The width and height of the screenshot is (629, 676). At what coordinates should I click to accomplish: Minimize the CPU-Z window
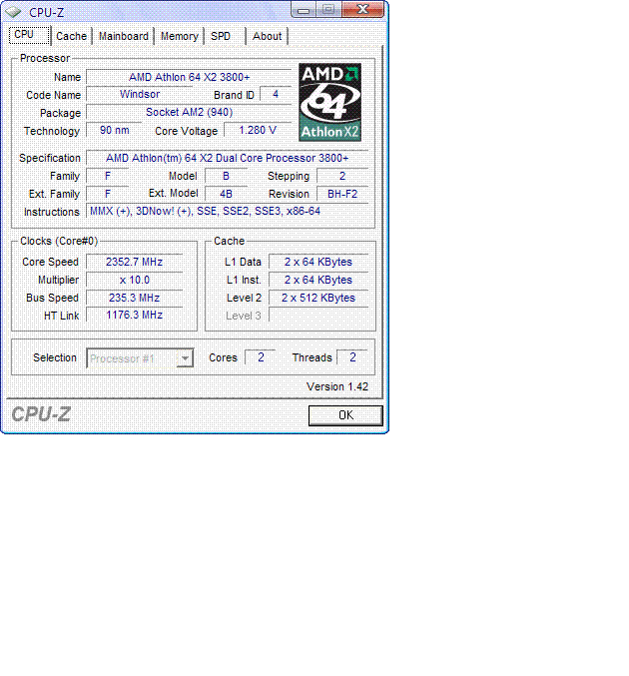click(304, 10)
